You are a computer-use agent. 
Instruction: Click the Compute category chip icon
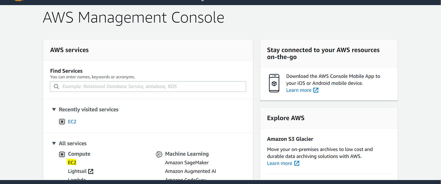pos(62,154)
